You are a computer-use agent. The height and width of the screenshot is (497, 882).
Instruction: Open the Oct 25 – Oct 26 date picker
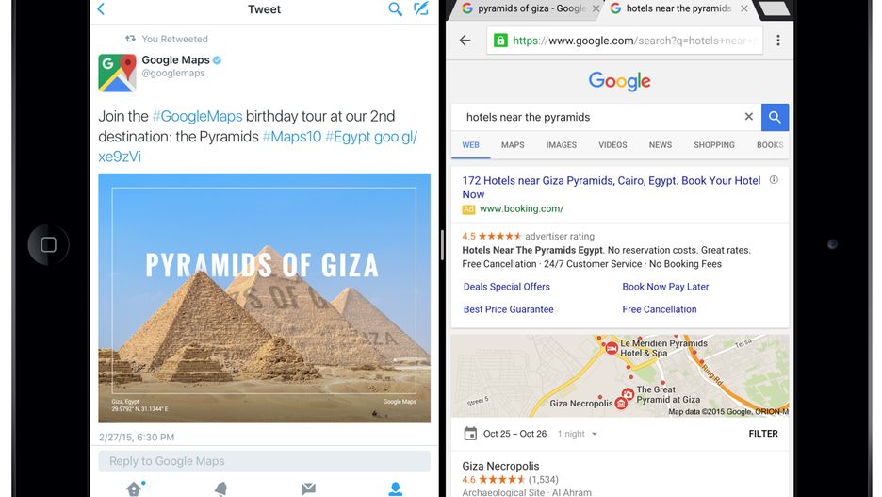click(x=505, y=434)
